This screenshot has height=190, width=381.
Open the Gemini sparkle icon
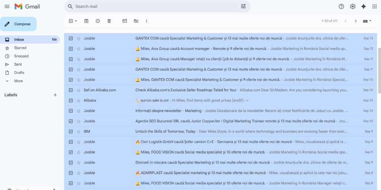point(364,7)
